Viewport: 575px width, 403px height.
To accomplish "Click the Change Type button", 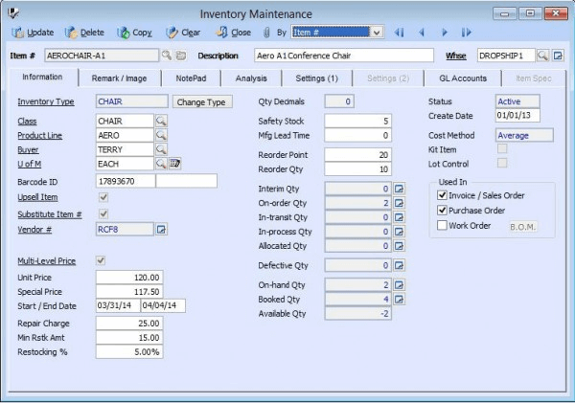I will [202, 101].
